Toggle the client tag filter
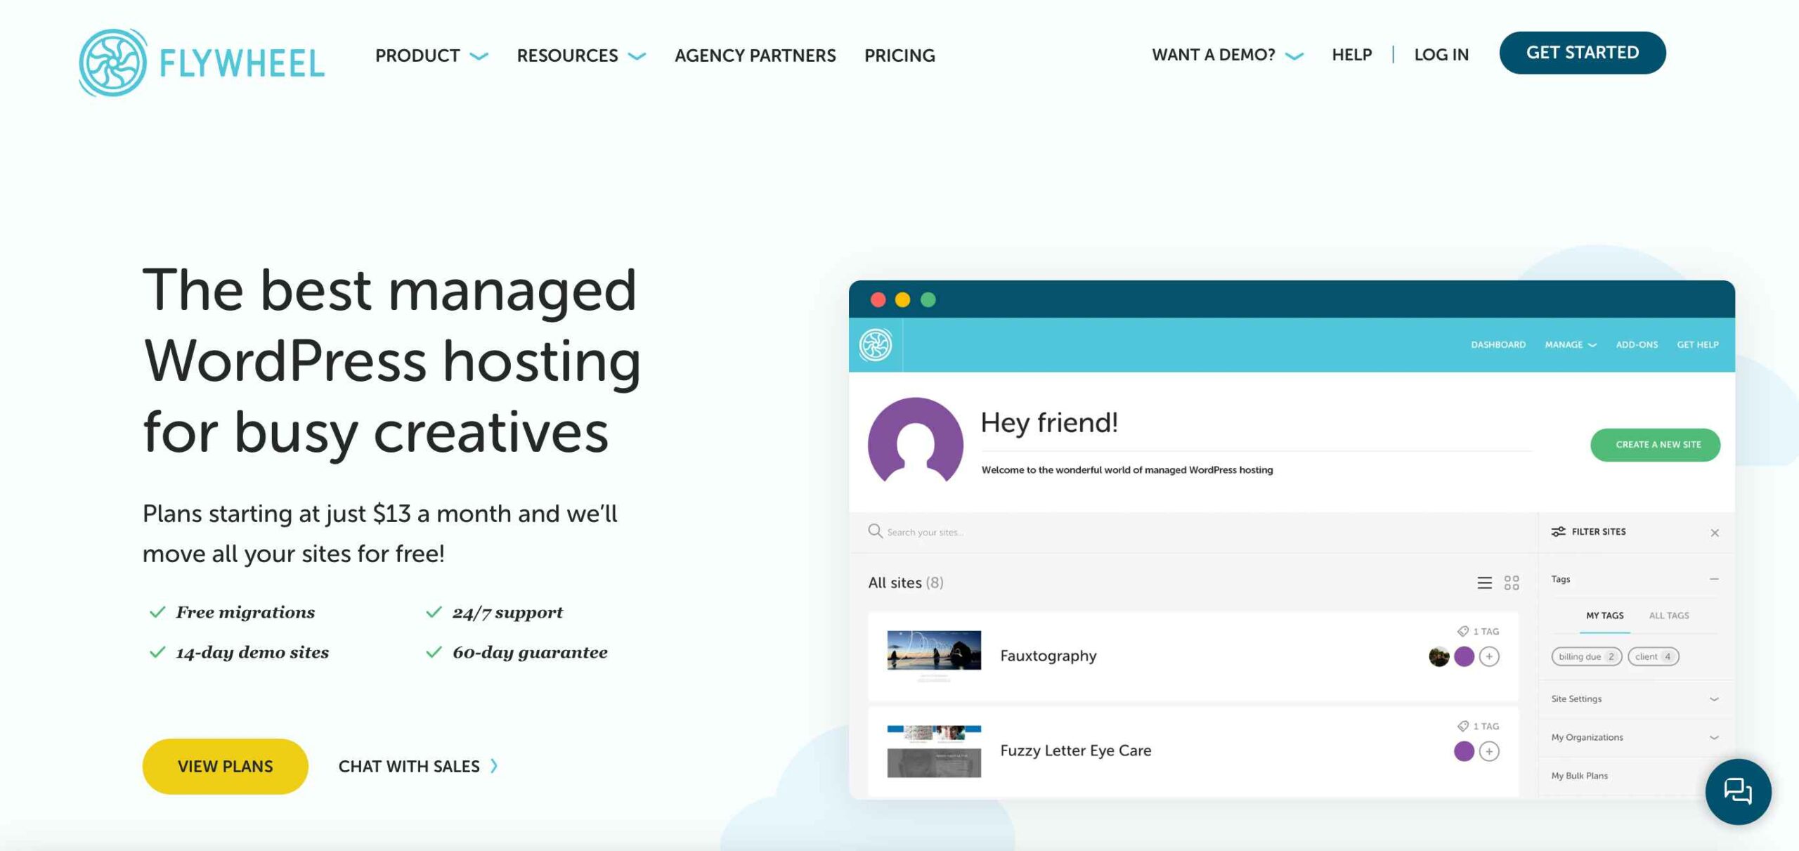The width and height of the screenshot is (1799, 851). point(1653,656)
